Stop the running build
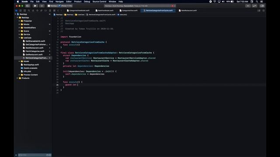Image resolution: width=280 pixels, height=157 pixels. [x=42, y=6]
